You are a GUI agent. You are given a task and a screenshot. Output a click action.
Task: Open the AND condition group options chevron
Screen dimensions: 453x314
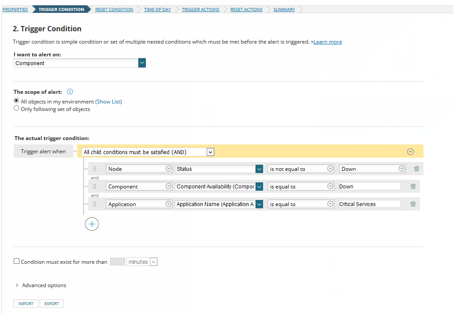tap(410, 152)
